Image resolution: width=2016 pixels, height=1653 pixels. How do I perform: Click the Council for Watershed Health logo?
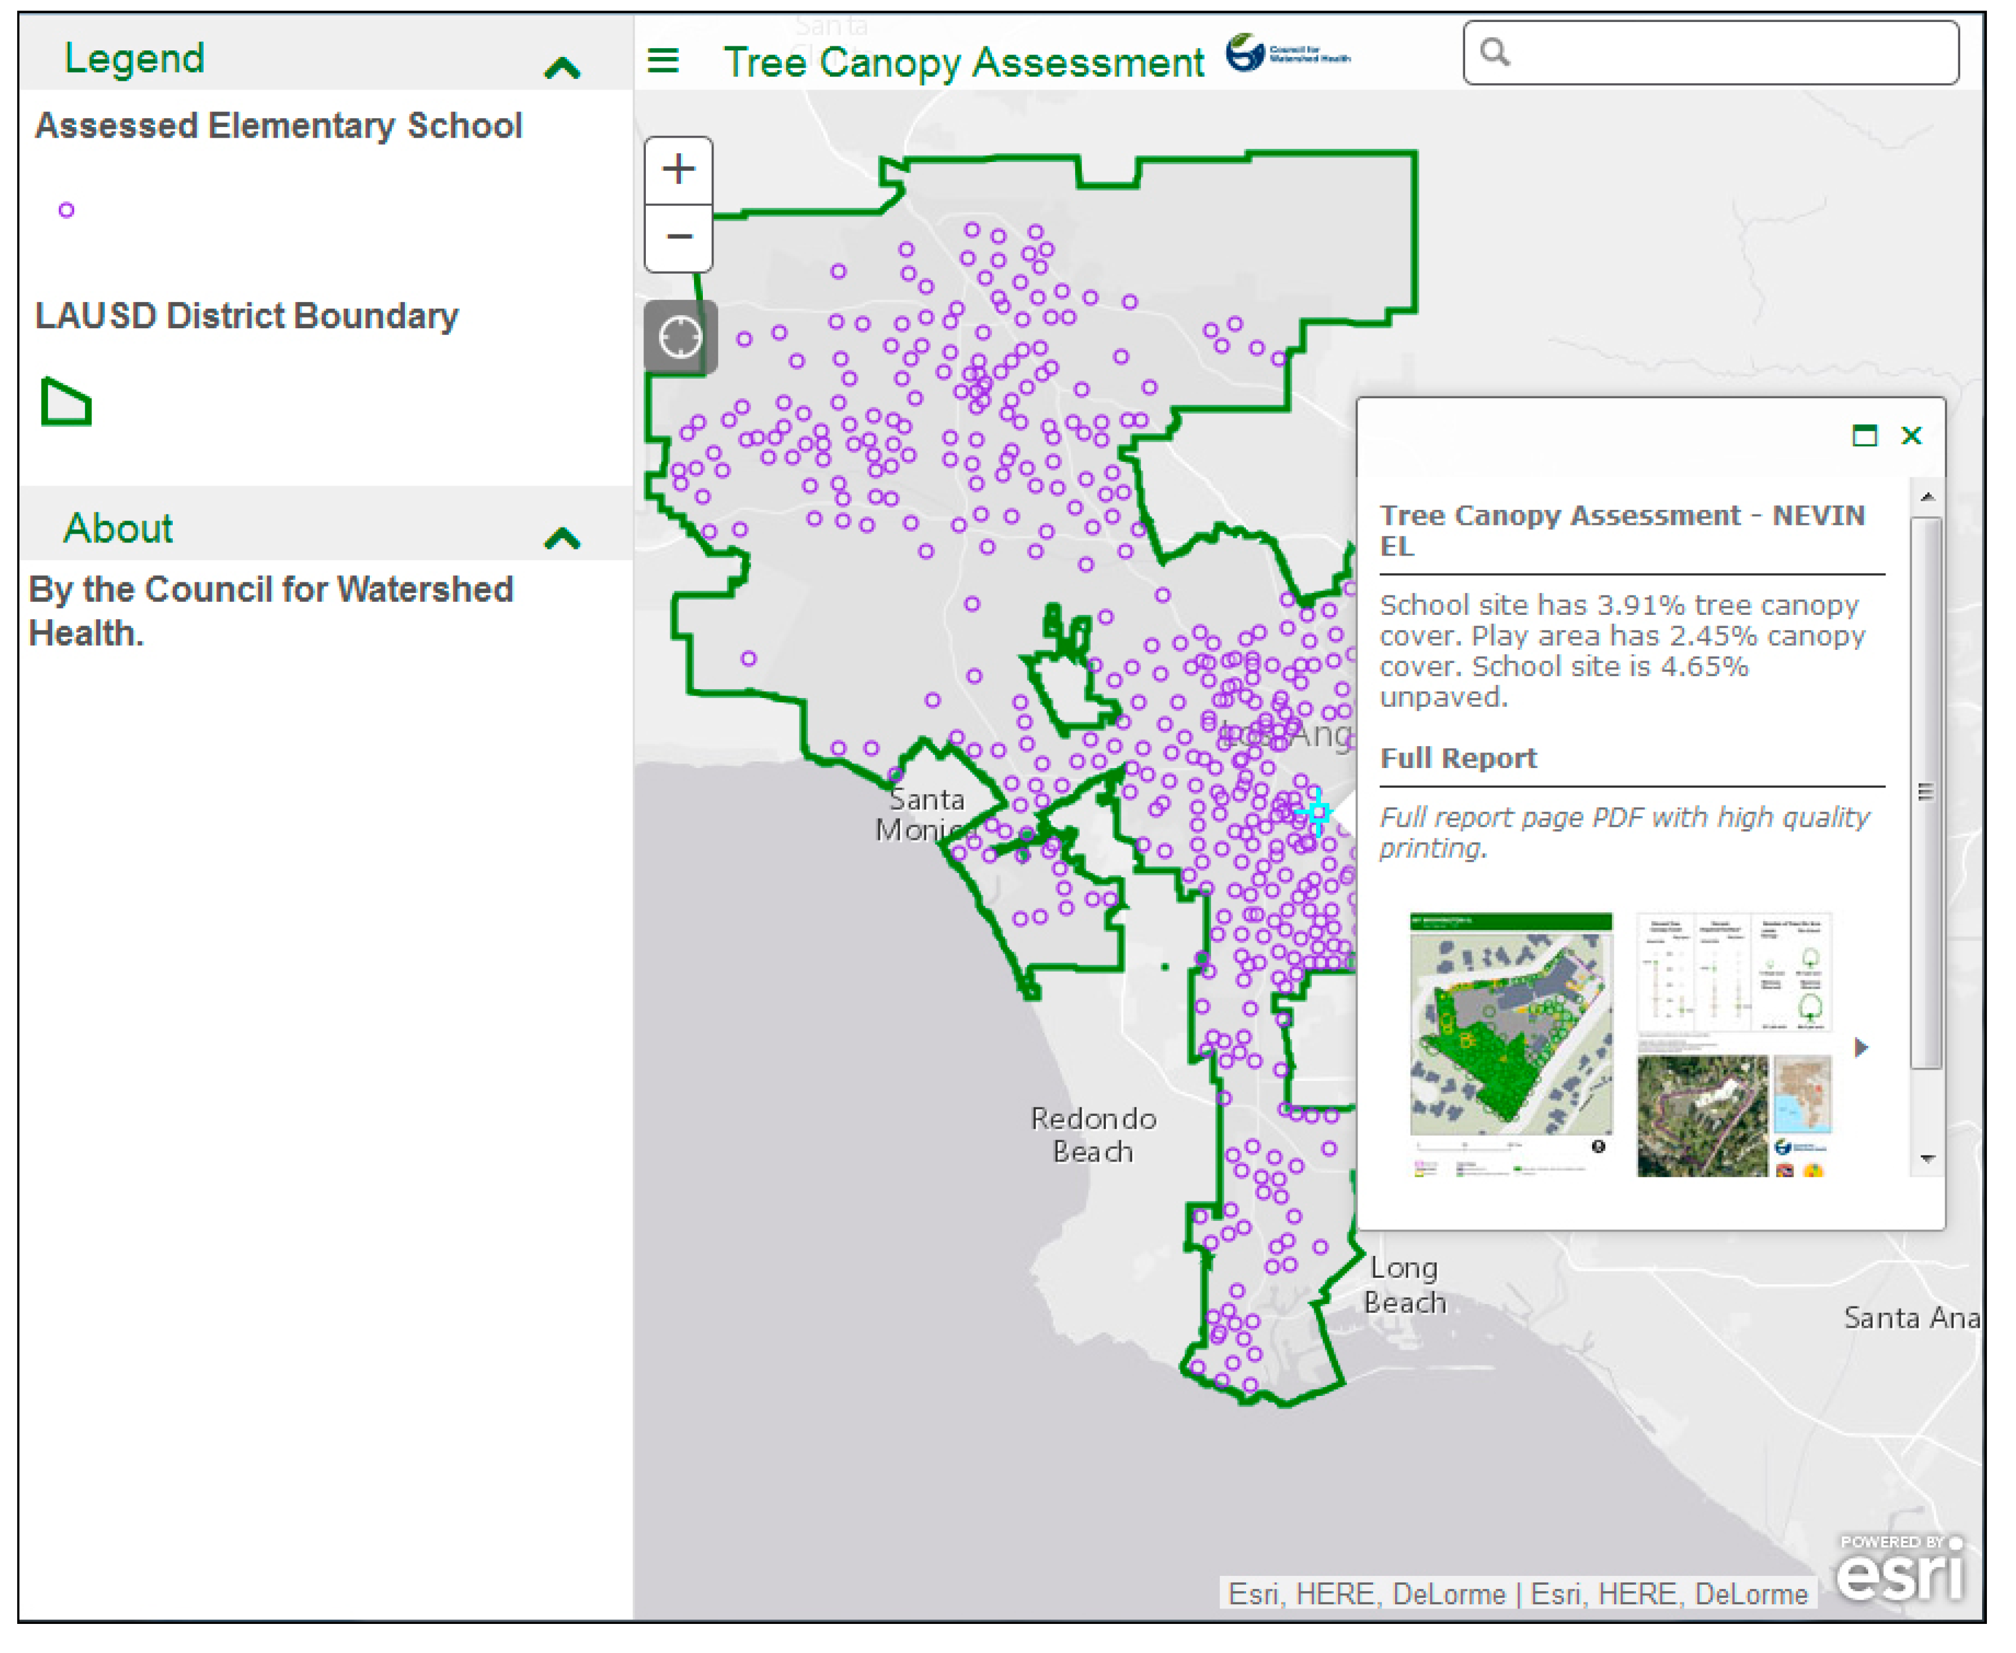click(x=1286, y=53)
